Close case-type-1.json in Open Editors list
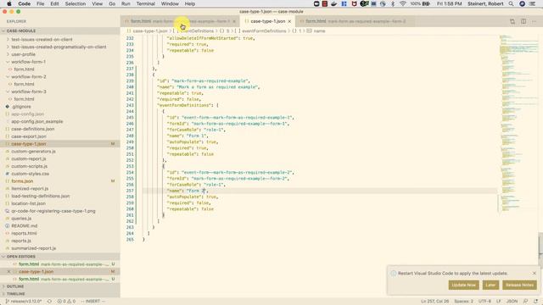This screenshot has height=305, width=543. click(8, 271)
